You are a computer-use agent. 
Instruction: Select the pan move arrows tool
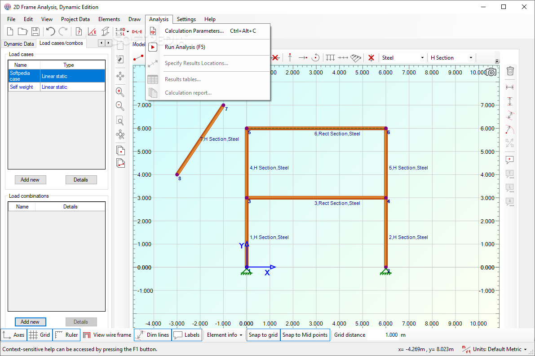120,76
